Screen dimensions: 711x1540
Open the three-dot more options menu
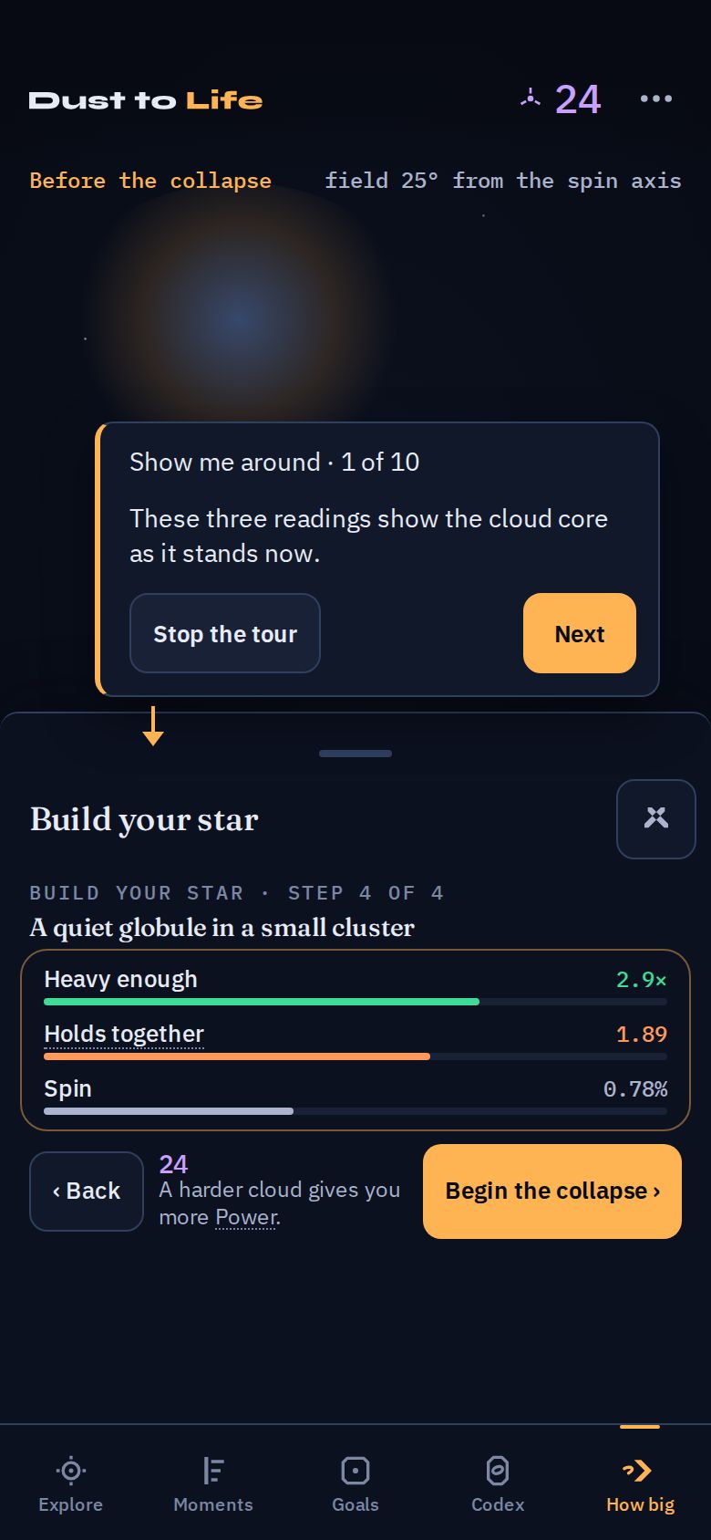656,99
